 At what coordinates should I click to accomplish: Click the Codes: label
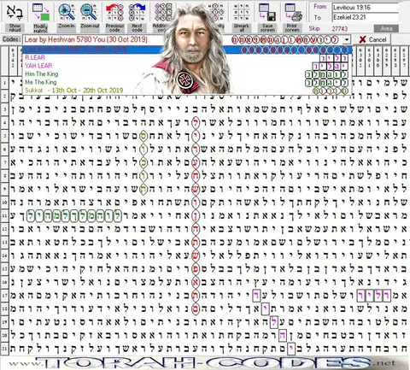coord(12,39)
